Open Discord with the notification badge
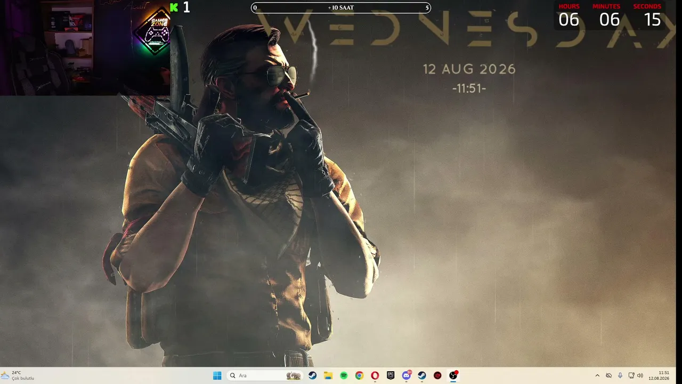This screenshot has height=384, width=682. click(x=407, y=375)
